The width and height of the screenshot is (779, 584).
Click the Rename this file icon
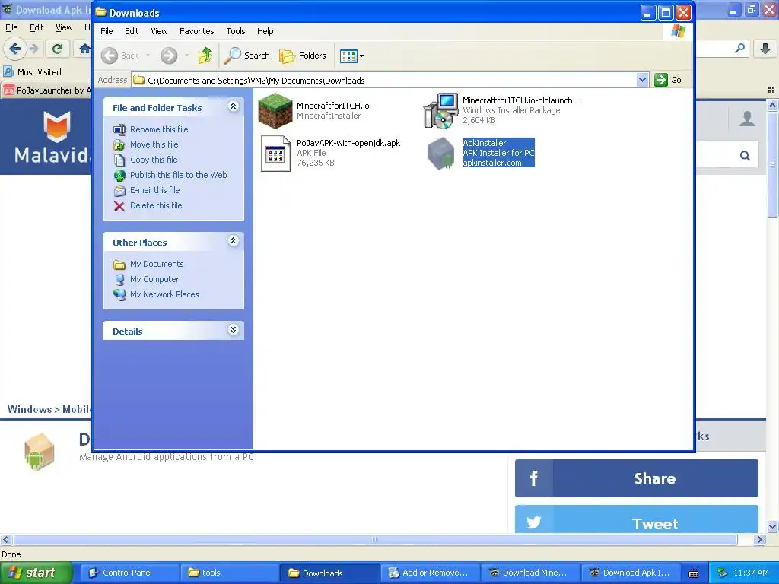point(119,129)
